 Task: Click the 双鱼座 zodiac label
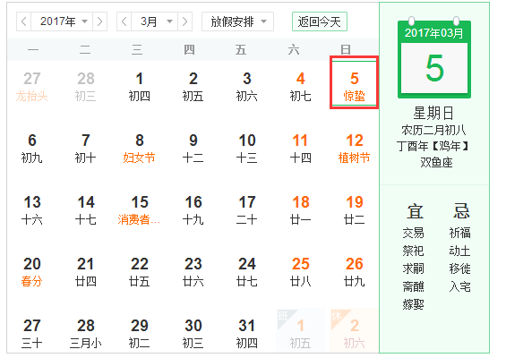(436, 162)
